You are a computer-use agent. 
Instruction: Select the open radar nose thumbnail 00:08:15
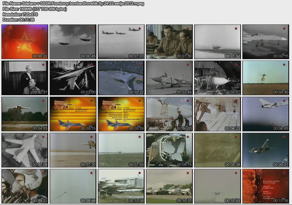pyautogui.click(x=169, y=150)
